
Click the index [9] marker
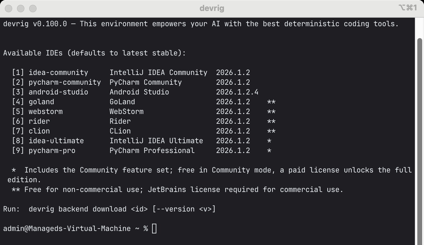[x=18, y=151]
